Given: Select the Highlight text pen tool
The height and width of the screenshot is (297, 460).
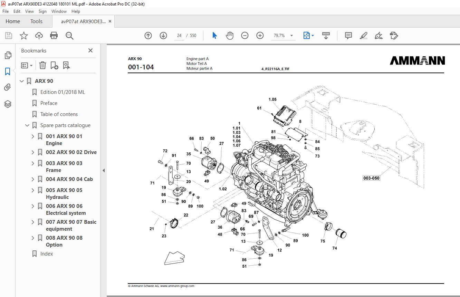Looking at the screenshot, I should [x=363, y=36].
